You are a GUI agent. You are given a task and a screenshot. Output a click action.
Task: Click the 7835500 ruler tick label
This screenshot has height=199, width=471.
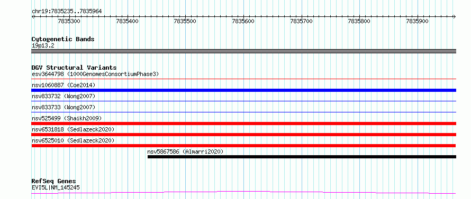(x=185, y=21)
